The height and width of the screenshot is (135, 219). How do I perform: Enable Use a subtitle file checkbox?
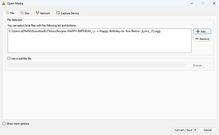[x=9, y=59]
